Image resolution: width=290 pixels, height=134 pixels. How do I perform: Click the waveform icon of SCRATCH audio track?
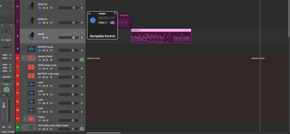tap(31, 49)
